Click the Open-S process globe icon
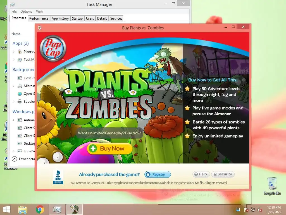This screenshot has width=286, height=215. pyautogui.click(x=20, y=94)
